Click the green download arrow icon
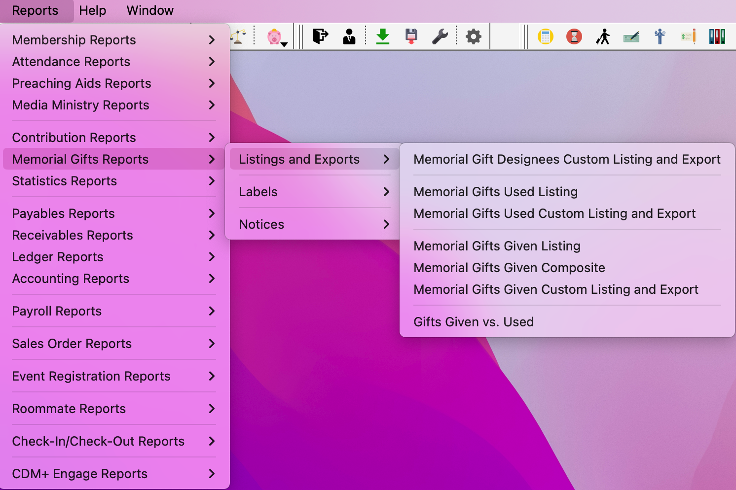Screen dimensions: 736x490 (x=382, y=36)
